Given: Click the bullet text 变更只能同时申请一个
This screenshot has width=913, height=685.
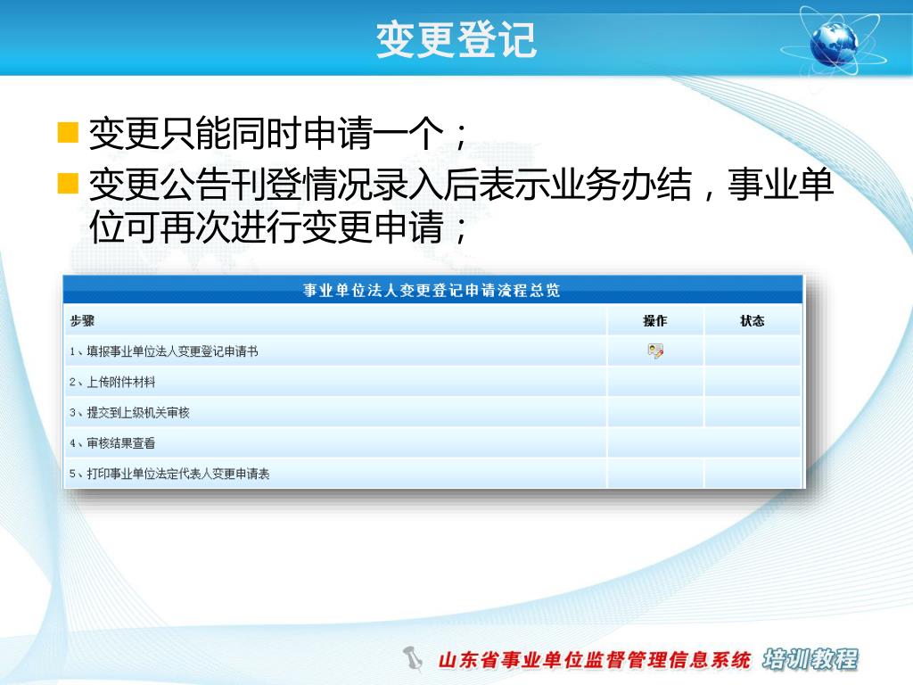Looking at the screenshot, I should pyautogui.click(x=278, y=133).
